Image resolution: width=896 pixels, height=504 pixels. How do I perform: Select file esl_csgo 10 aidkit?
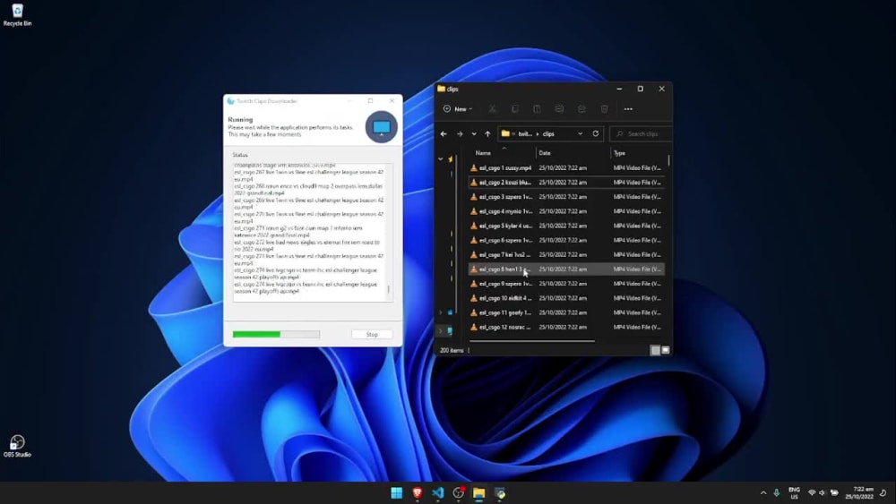(566, 298)
